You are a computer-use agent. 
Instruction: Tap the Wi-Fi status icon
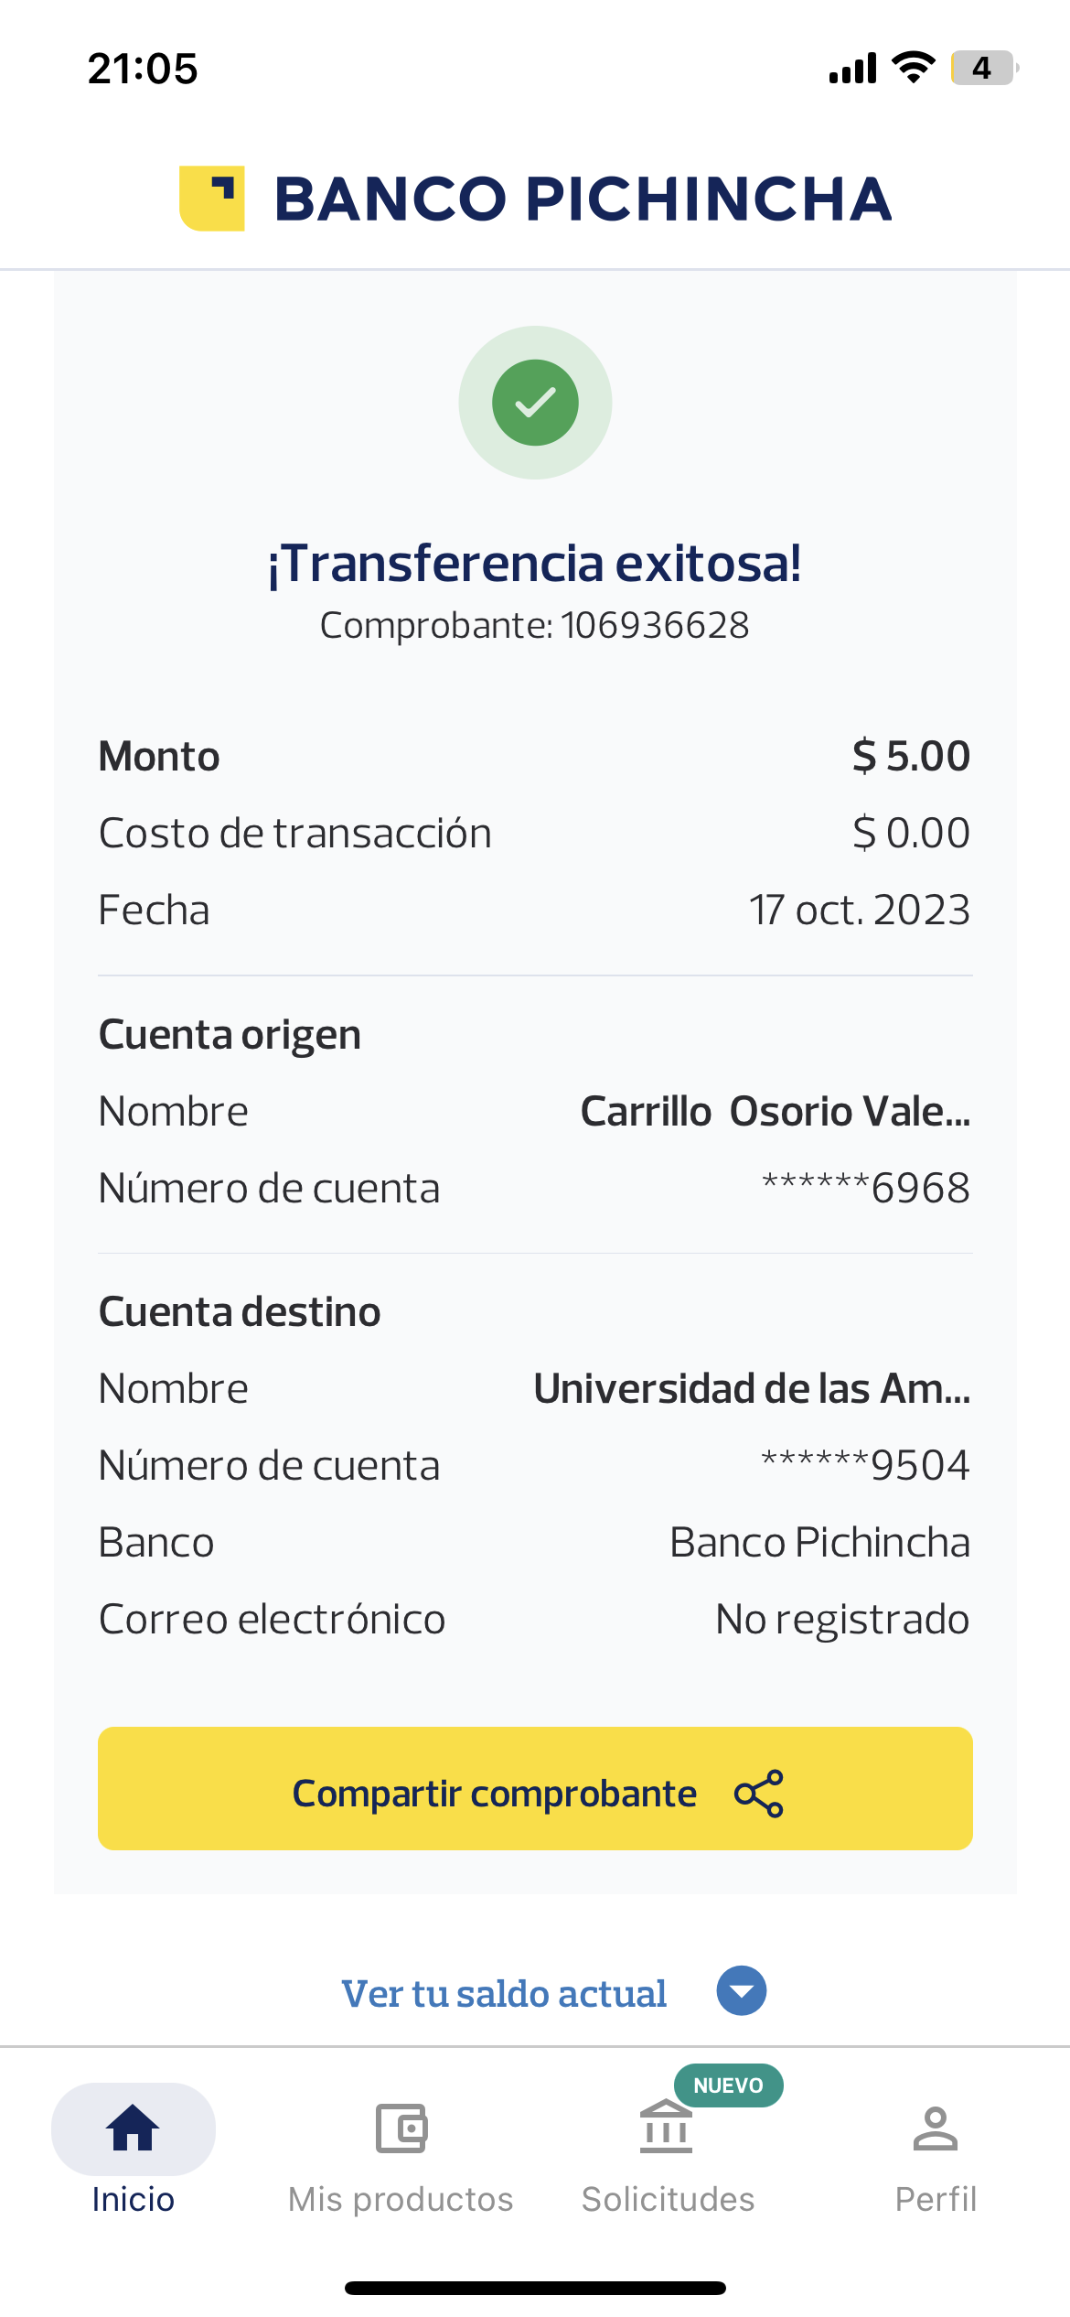tap(913, 68)
